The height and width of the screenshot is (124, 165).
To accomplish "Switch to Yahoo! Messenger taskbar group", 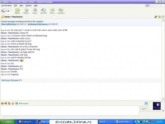I will coord(26,122).
